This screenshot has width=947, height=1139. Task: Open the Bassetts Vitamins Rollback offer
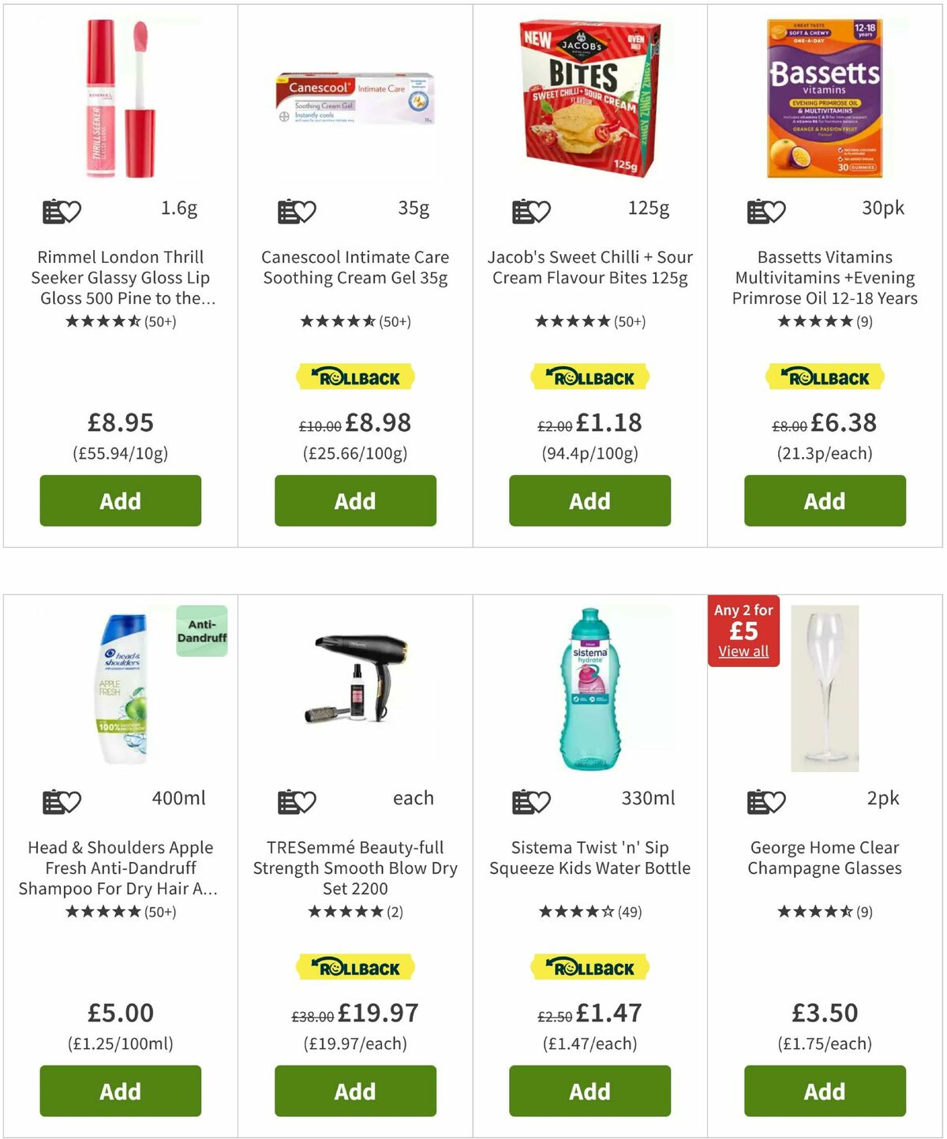click(824, 377)
